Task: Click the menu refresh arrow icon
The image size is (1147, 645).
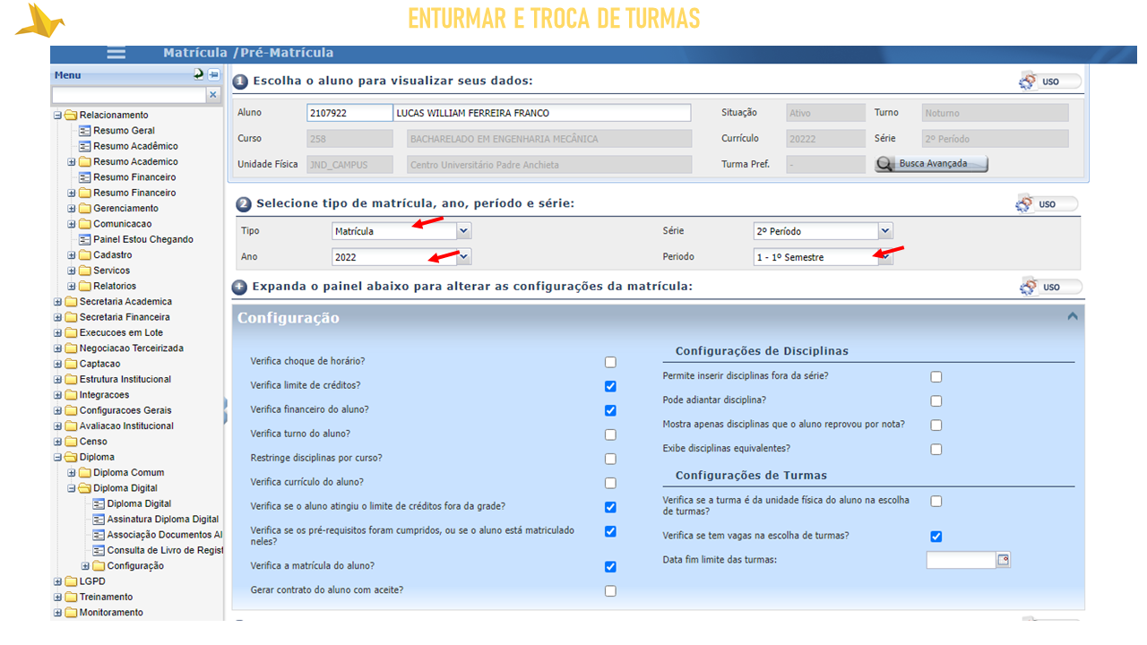Action: click(x=199, y=74)
